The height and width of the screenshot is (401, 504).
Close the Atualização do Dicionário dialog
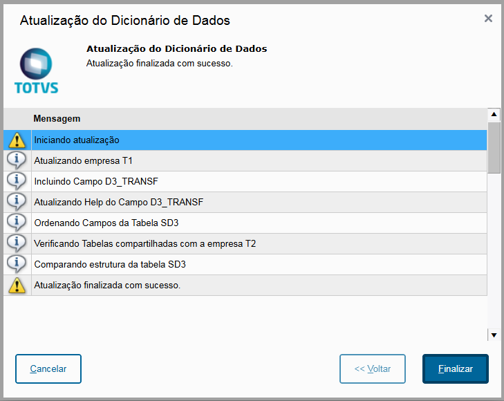pyautogui.click(x=488, y=19)
